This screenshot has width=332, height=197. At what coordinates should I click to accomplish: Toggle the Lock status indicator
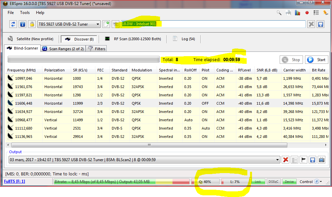point(258,182)
